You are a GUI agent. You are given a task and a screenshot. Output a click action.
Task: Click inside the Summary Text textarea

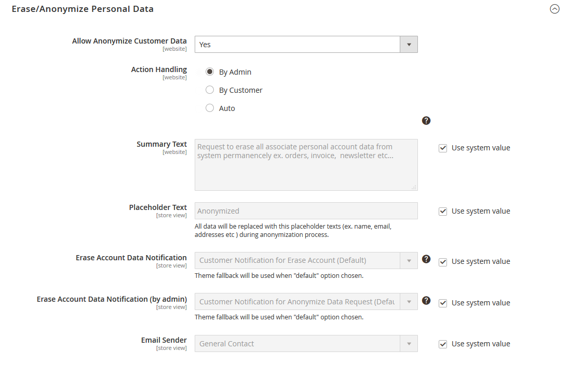point(306,165)
